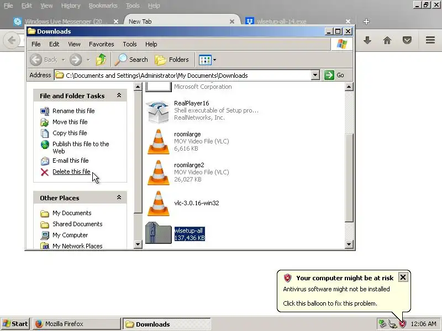Click the globe Publish icon
Image resolution: width=442 pixels, height=331 pixels.
coord(45,145)
